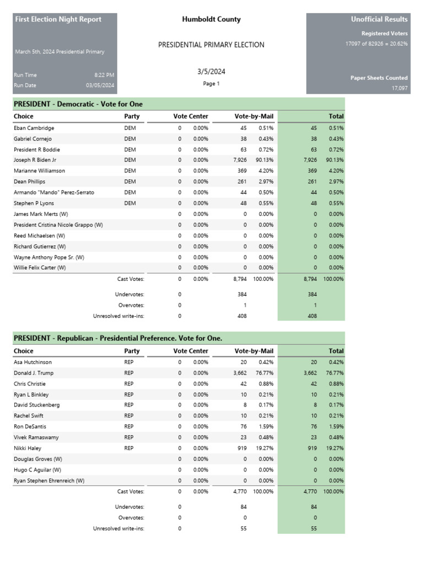Click the Unofficial Results header

pos(379,19)
